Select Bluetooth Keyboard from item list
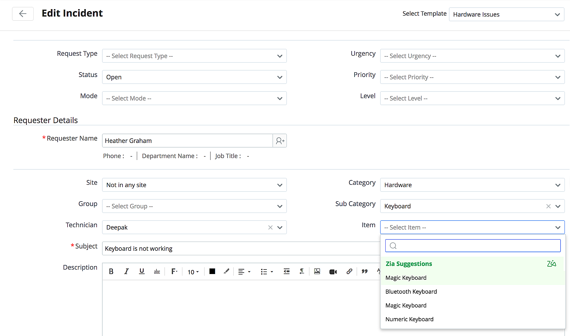 411,292
